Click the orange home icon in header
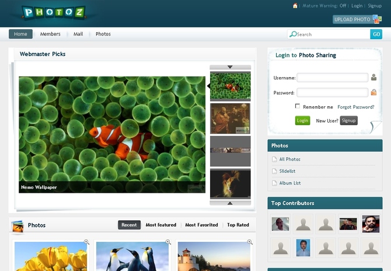This screenshot has height=271, width=391. (x=295, y=5)
